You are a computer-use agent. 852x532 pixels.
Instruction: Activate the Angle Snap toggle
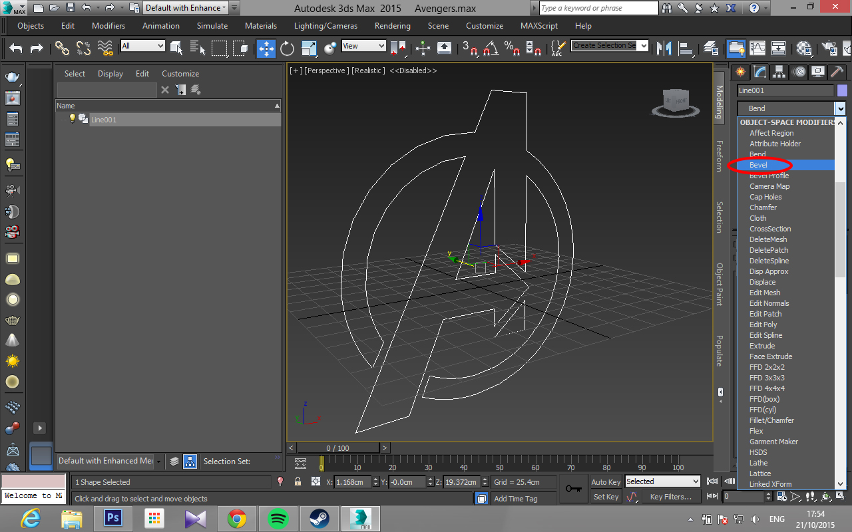(491, 48)
